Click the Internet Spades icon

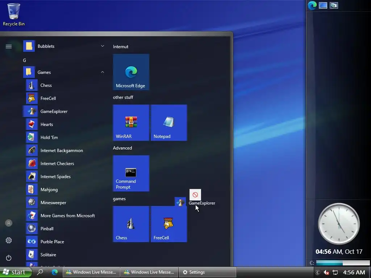coord(32,176)
